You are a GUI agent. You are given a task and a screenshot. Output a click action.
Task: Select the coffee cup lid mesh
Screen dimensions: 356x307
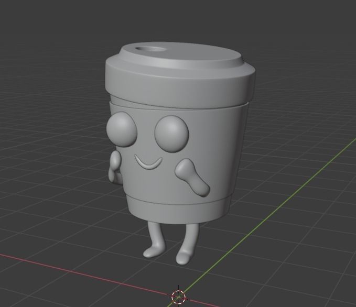179,75
